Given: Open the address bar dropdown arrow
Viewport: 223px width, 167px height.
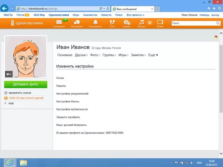Looking at the screenshot, I should (x=104, y=9).
